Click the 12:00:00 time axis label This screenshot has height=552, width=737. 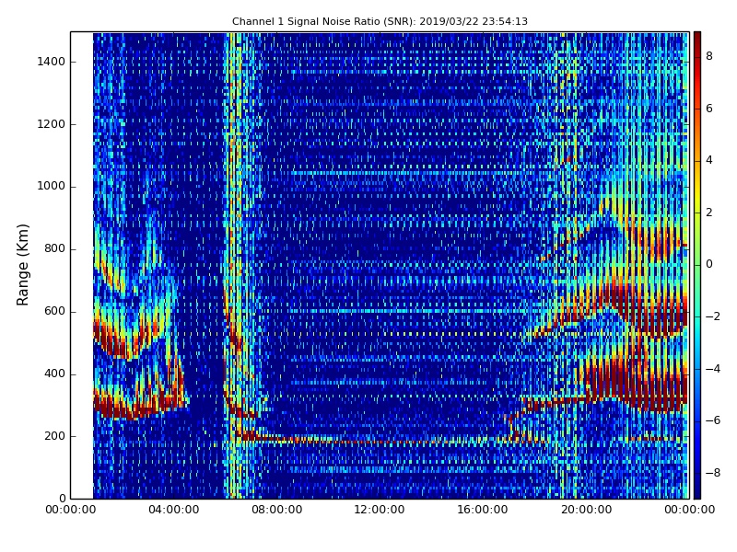coord(380,510)
